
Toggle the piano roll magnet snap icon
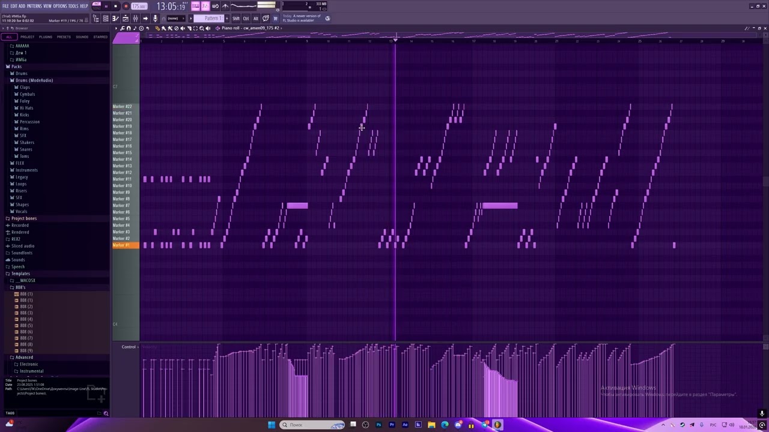(129, 28)
